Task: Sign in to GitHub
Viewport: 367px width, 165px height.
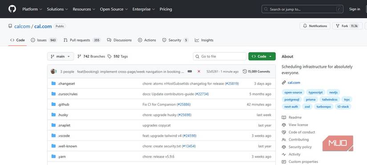Action: pos(355,9)
